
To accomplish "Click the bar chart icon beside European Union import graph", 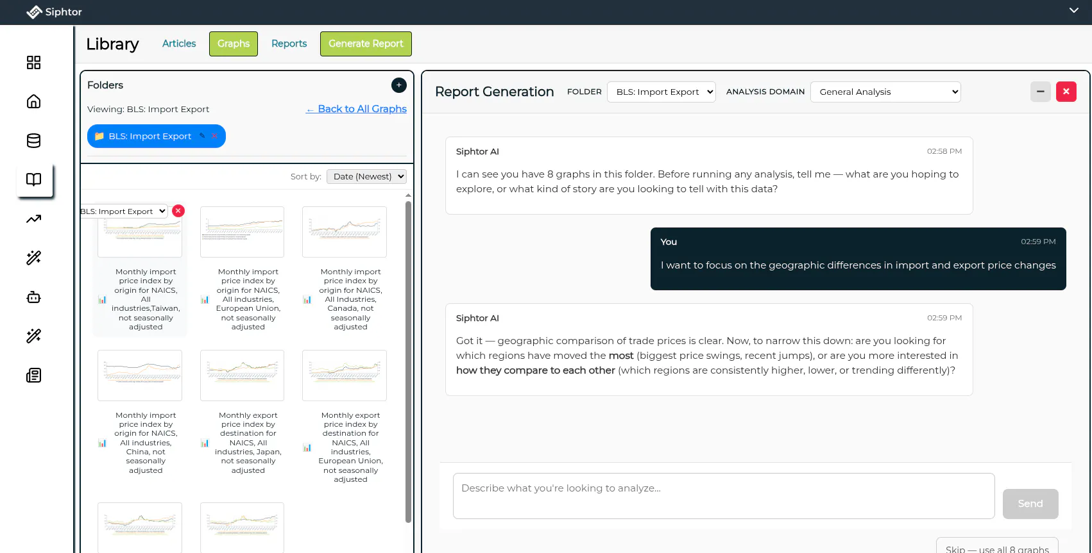I will (x=205, y=299).
